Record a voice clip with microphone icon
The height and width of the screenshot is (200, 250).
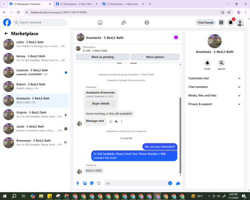coord(77,183)
